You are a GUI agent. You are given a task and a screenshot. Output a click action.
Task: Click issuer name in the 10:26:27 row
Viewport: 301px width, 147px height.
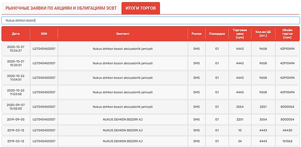(x=123, y=49)
